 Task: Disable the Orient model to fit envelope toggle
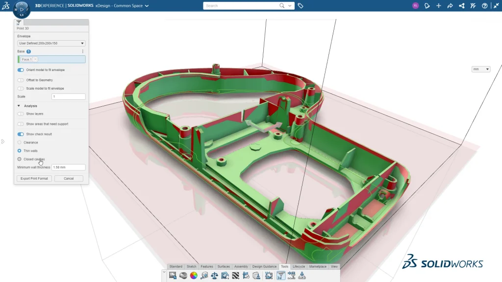(x=20, y=70)
